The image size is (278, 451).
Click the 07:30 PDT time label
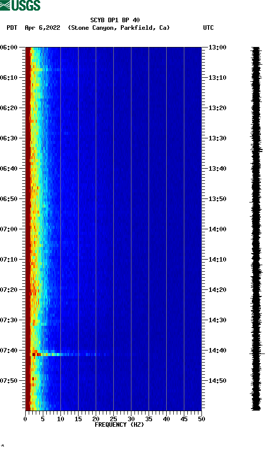9,320
